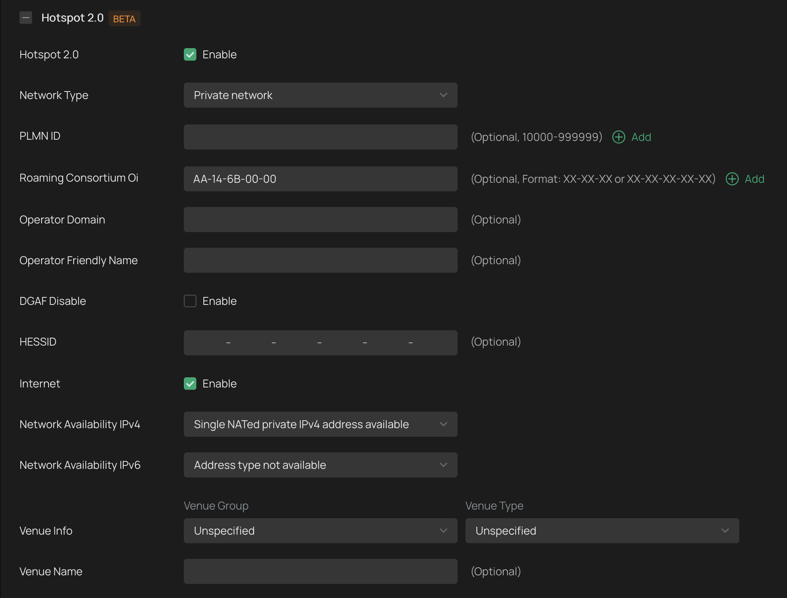Click Add link for PLMN ID
This screenshot has width=787, height=598.
[641, 137]
